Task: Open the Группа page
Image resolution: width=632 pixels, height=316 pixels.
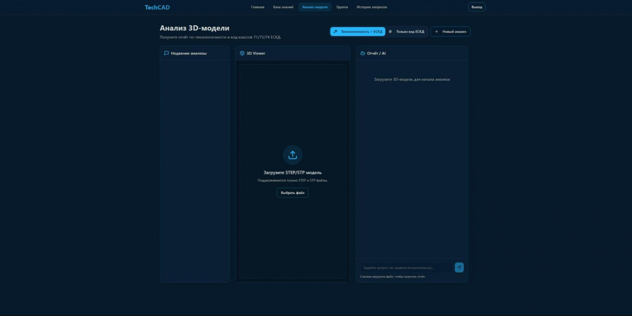Action: [342, 7]
